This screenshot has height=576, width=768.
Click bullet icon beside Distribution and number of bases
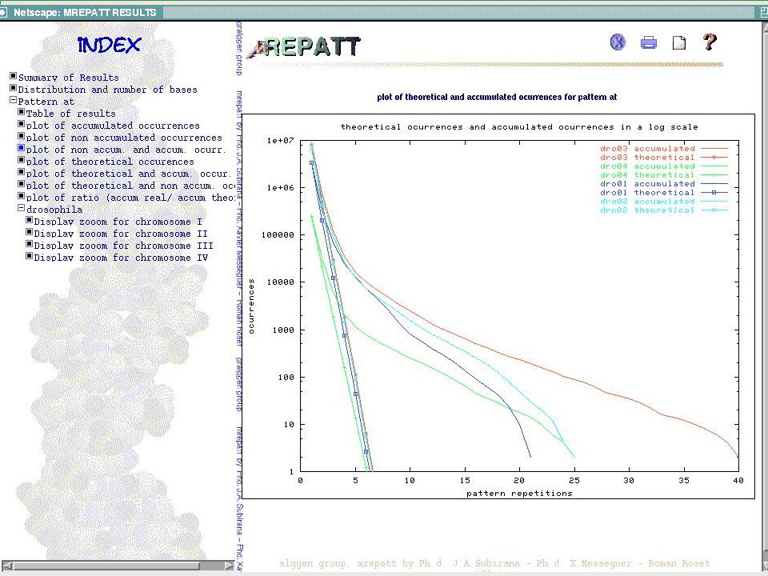(14, 88)
